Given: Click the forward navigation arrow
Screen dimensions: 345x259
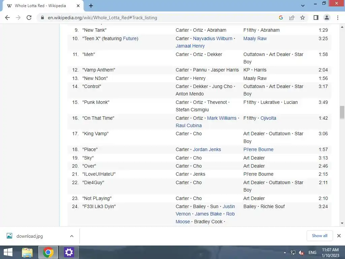Looking at the screenshot, I should coord(18,18).
